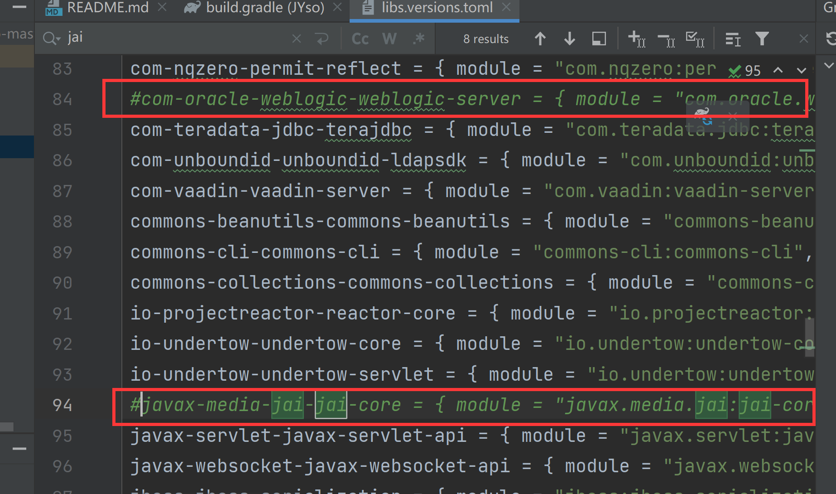
Task: Select all search occurrences
Action: [x=695, y=39]
